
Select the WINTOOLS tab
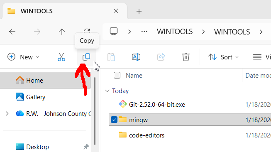[x=64, y=11]
